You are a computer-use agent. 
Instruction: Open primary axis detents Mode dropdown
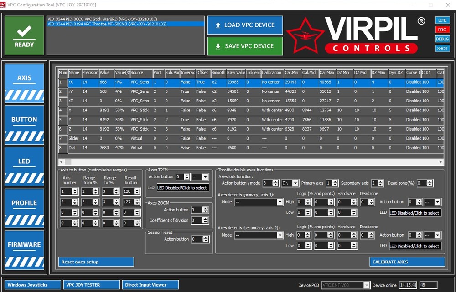[x=259, y=202]
